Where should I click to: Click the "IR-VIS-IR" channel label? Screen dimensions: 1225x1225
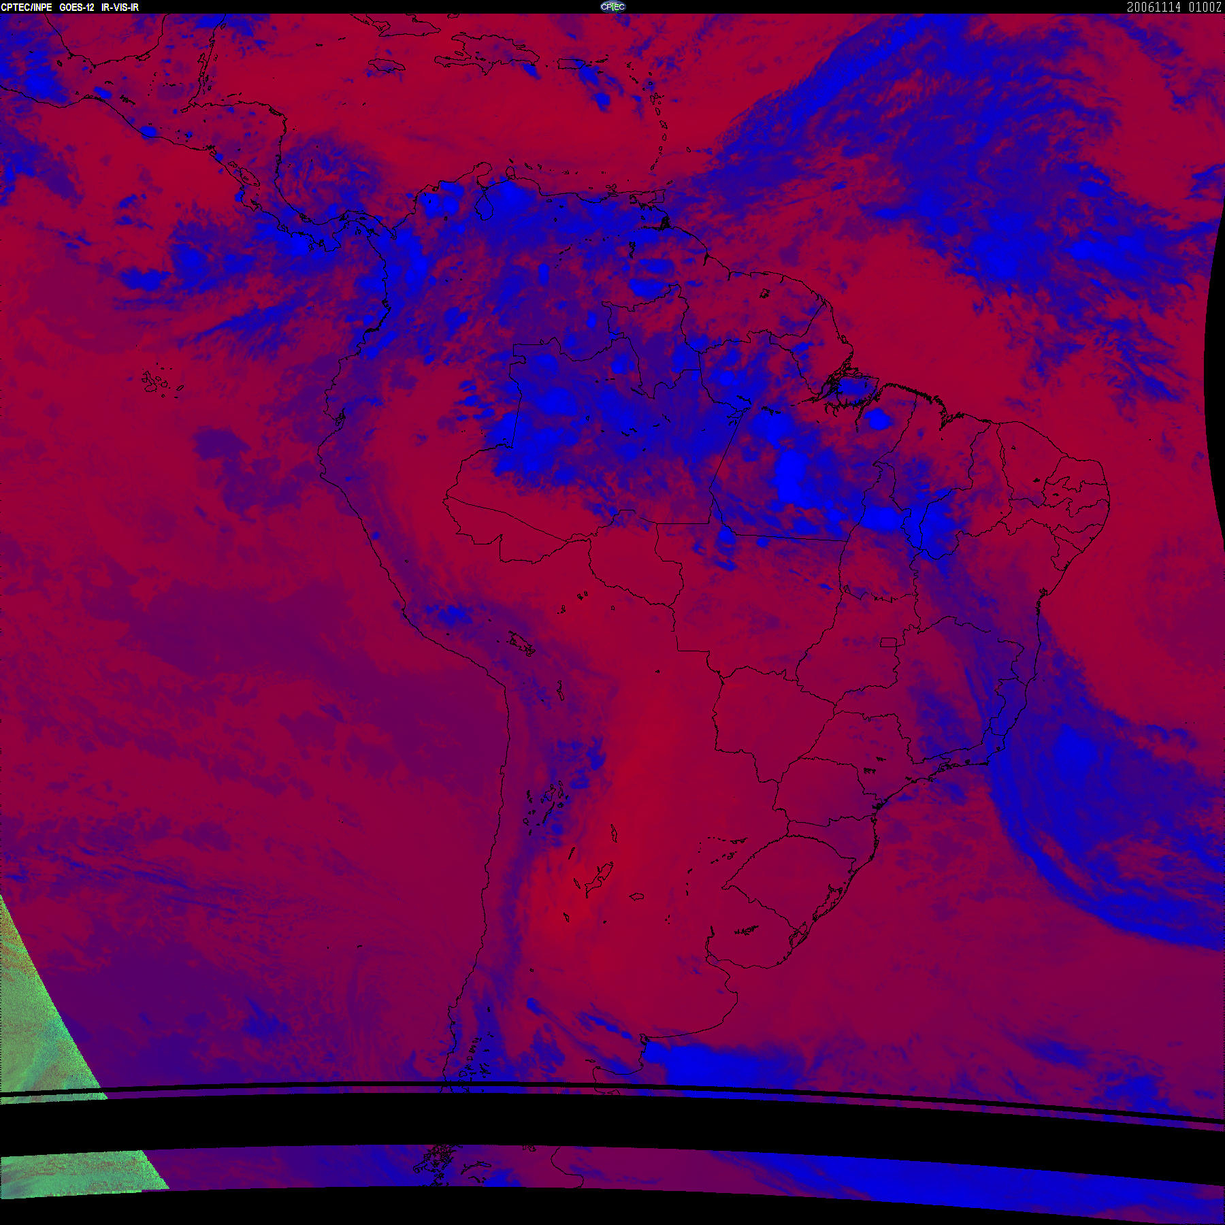(x=120, y=7)
